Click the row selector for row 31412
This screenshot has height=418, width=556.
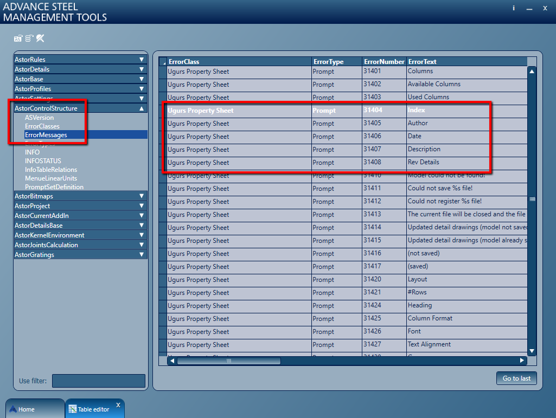click(x=163, y=202)
